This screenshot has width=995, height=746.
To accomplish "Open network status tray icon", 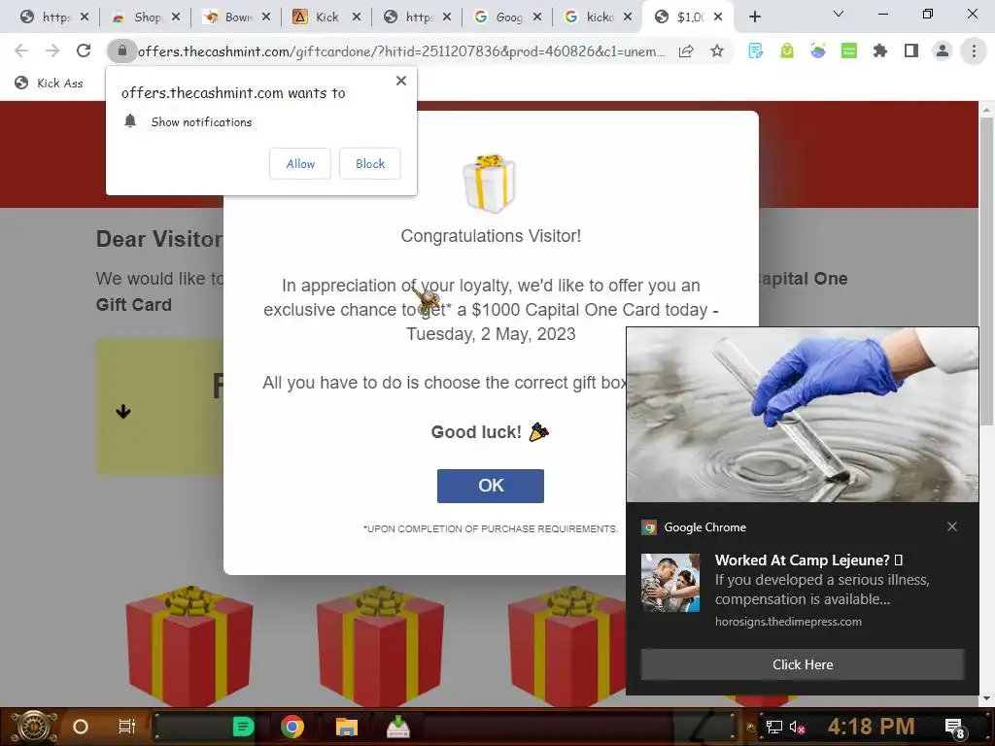I will coord(773,727).
